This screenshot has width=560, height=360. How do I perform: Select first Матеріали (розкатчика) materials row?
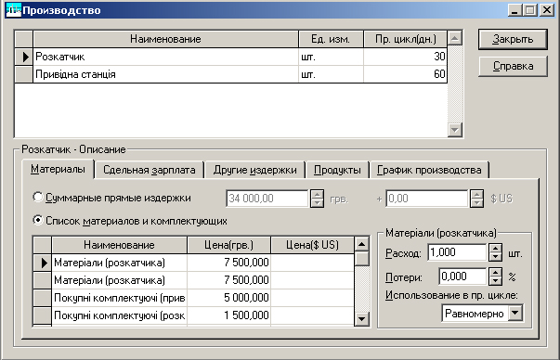tap(193, 263)
